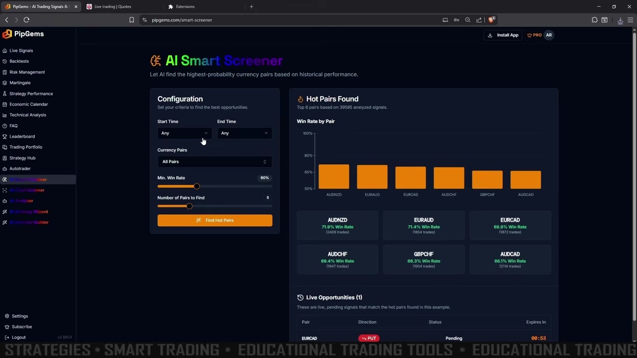The height and width of the screenshot is (358, 637).
Task: Click the Logout arrow icon
Action: pyautogui.click(x=7, y=338)
